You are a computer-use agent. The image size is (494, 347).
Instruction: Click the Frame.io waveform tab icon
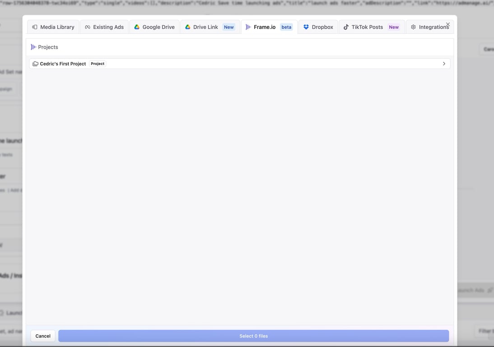pos(248,27)
